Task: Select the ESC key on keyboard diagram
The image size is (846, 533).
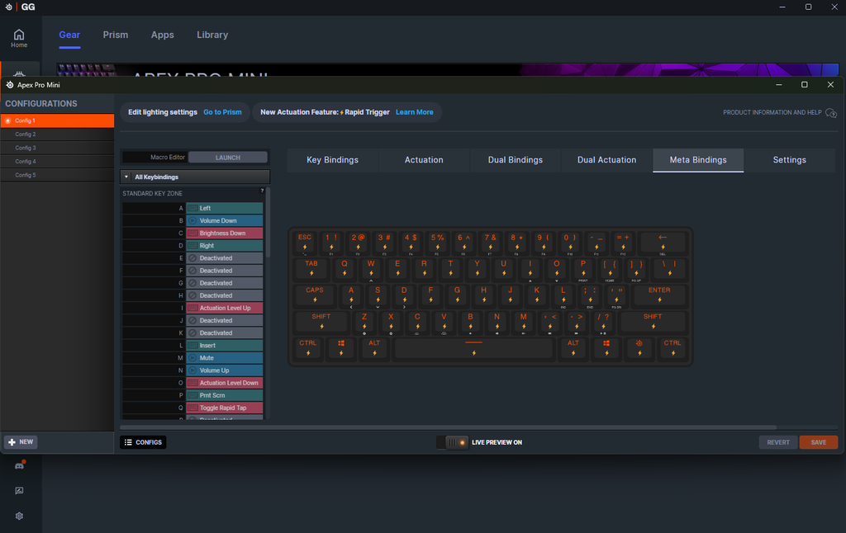Action: point(305,242)
